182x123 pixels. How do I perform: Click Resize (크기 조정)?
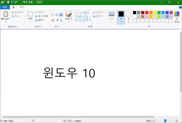point(42,16)
